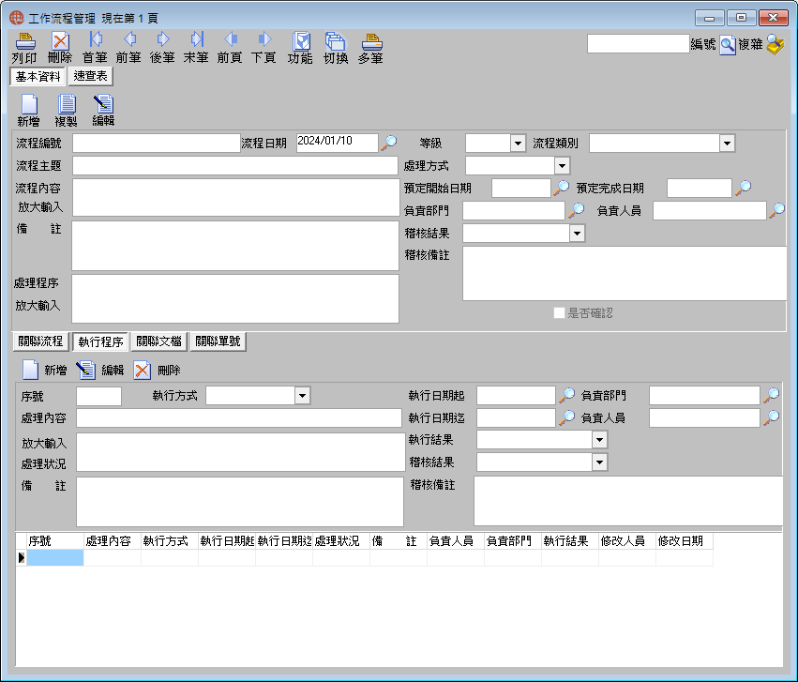
Task: Click the row selector arrow in grid
Action: [21, 558]
